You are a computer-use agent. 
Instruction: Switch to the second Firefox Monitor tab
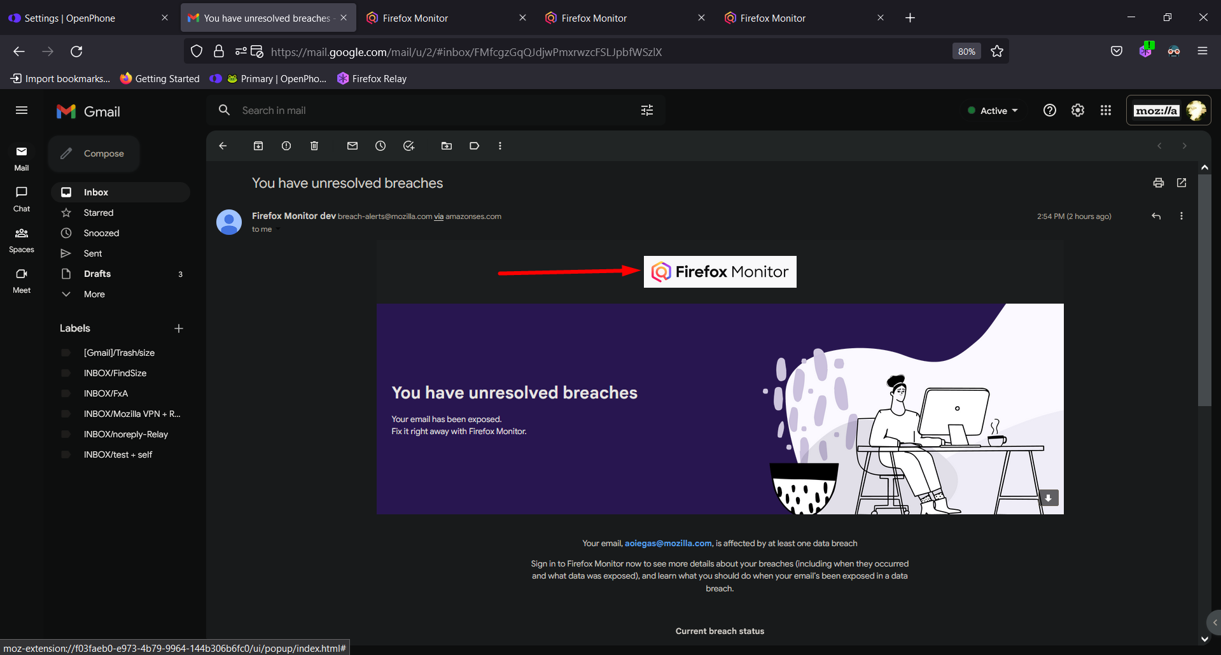(622, 18)
